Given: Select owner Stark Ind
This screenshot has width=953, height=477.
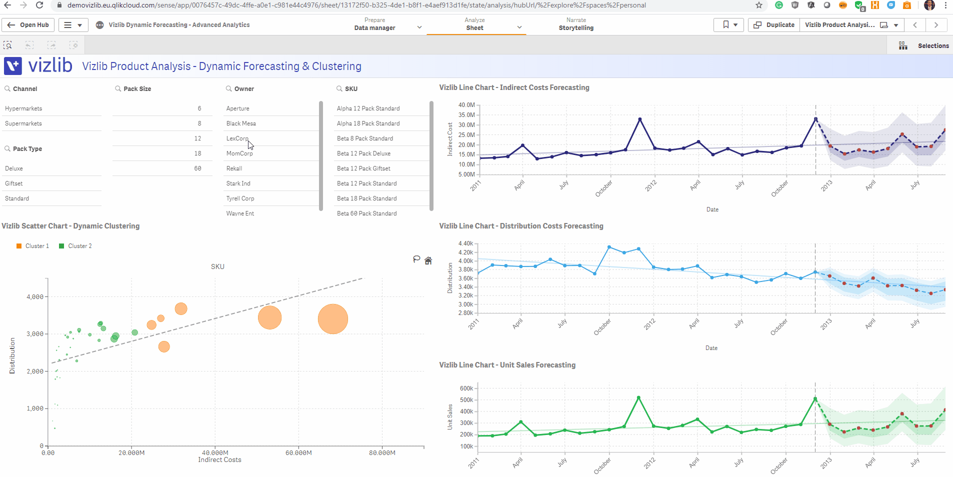Looking at the screenshot, I should point(271,183).
